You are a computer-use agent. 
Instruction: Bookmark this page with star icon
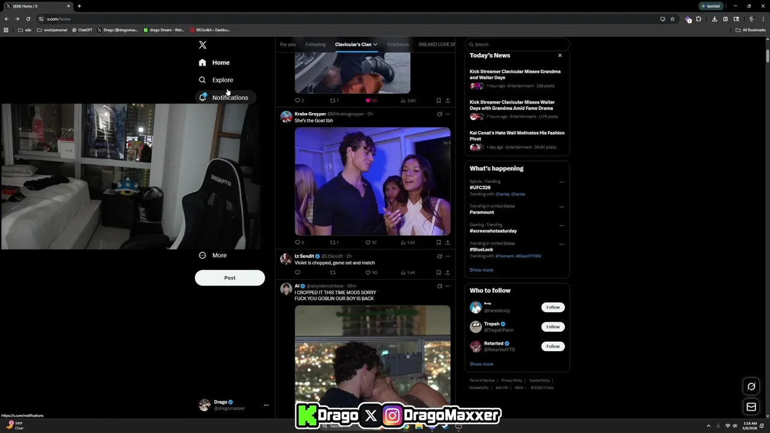(673, 19)
